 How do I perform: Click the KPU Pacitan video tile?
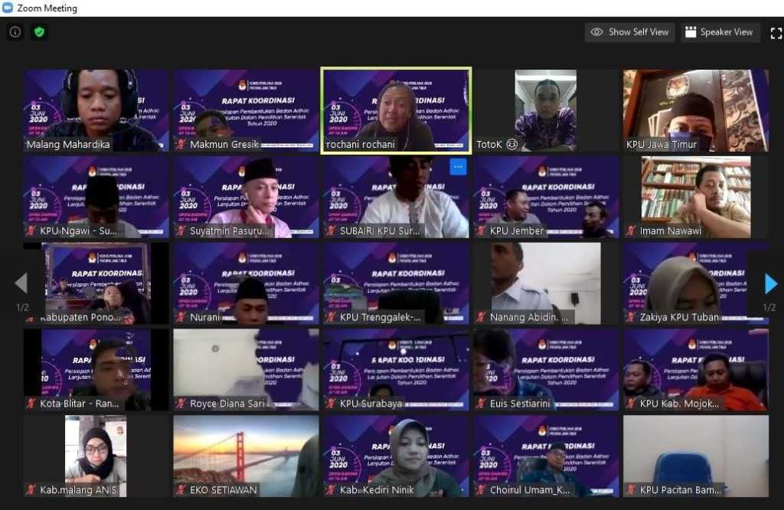(695, 456)
